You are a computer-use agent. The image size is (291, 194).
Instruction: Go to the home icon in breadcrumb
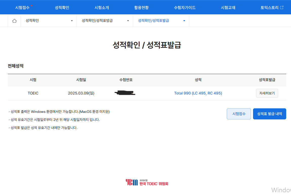14,21
